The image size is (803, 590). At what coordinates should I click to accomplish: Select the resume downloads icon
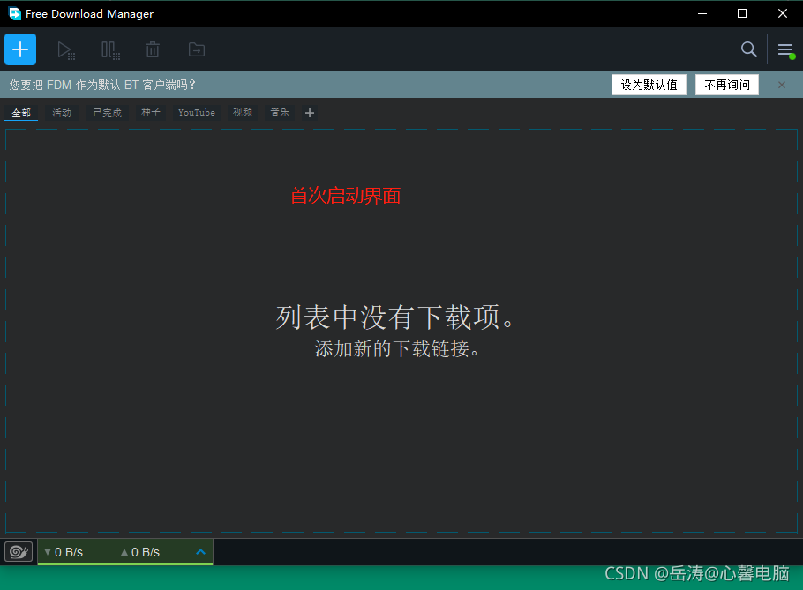[x=66, y=50]
